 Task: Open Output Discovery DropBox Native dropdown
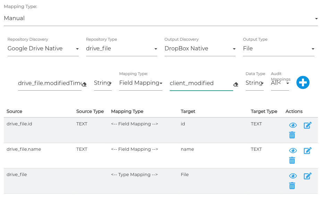[x=200, y=49]
